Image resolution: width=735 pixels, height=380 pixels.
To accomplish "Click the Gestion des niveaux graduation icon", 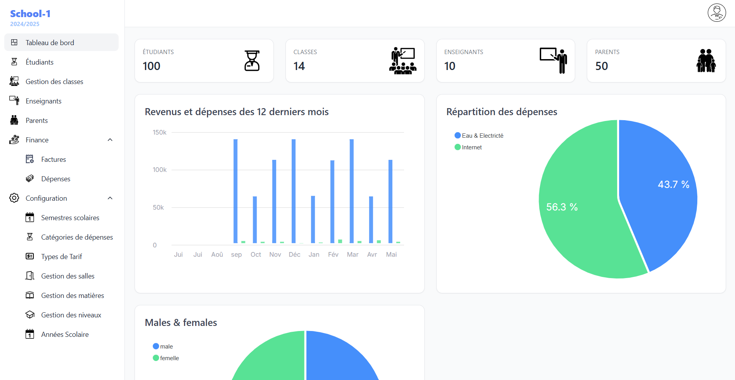I will (30, 315).
